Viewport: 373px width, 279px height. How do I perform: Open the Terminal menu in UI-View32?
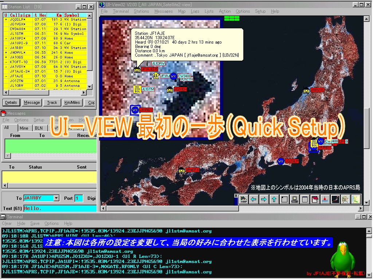coord(121,11)
